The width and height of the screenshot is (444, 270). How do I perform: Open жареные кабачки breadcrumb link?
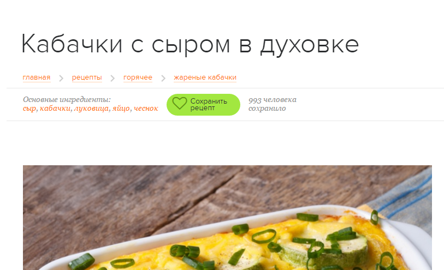205,77
